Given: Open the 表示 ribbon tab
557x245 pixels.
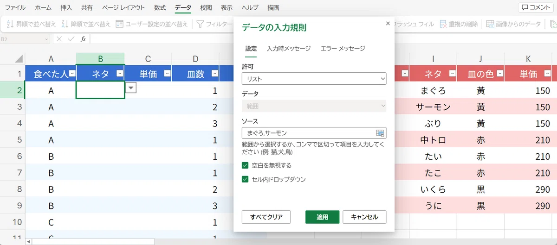Looking at the screenshot, I should (227, 8).
